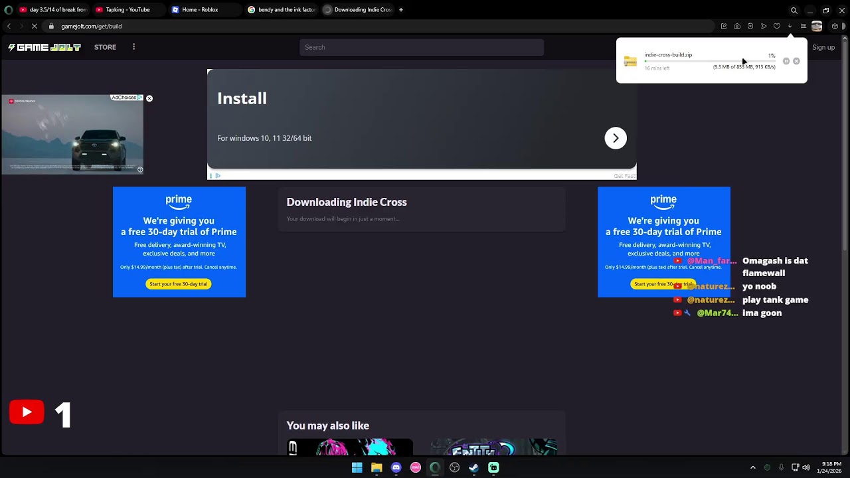Add page to bookmarks with heart icon

coord(777,27)
